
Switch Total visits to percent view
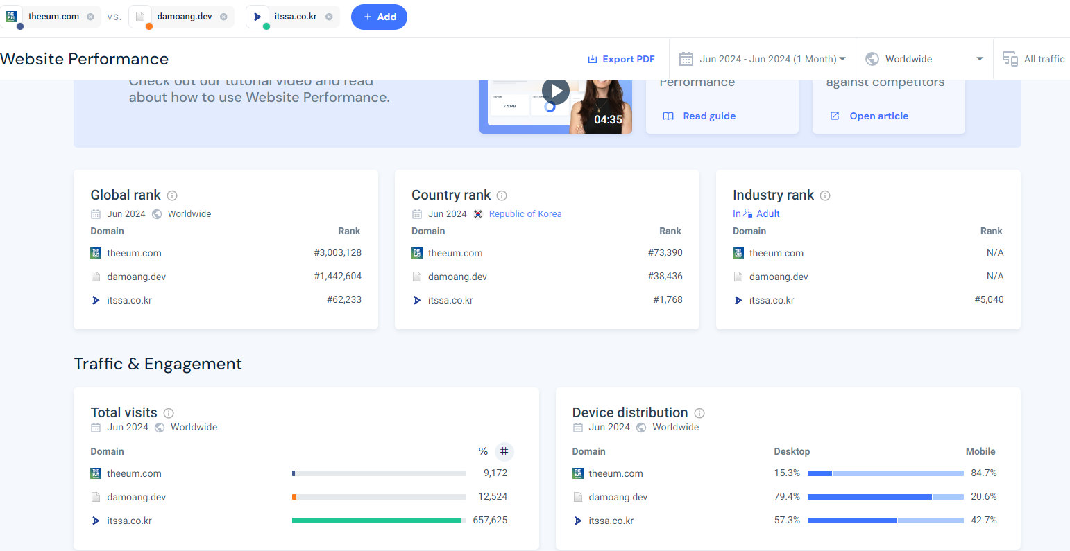(483, 451)
